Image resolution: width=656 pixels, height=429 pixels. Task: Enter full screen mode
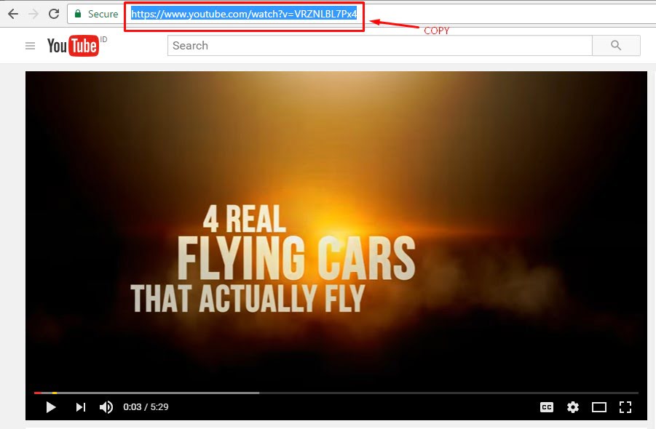[625, 407]
